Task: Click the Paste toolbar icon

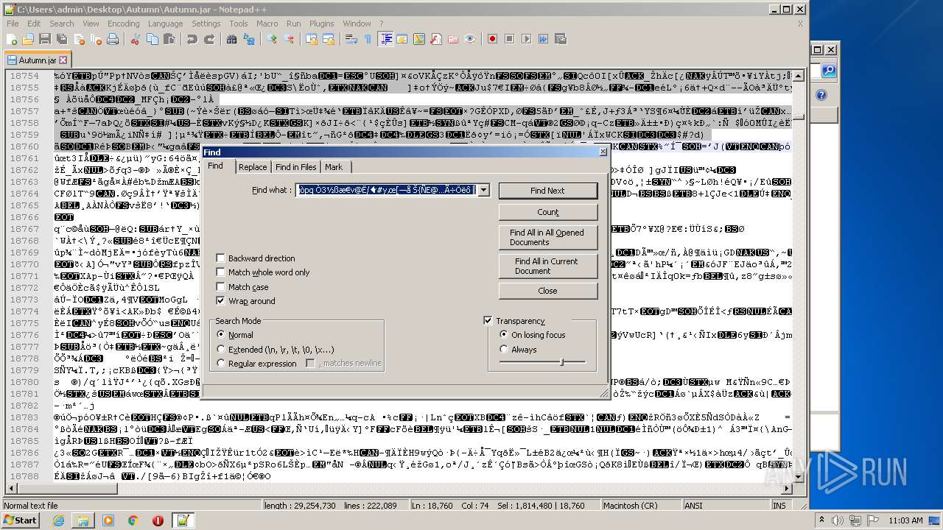Action: (168, 39)
